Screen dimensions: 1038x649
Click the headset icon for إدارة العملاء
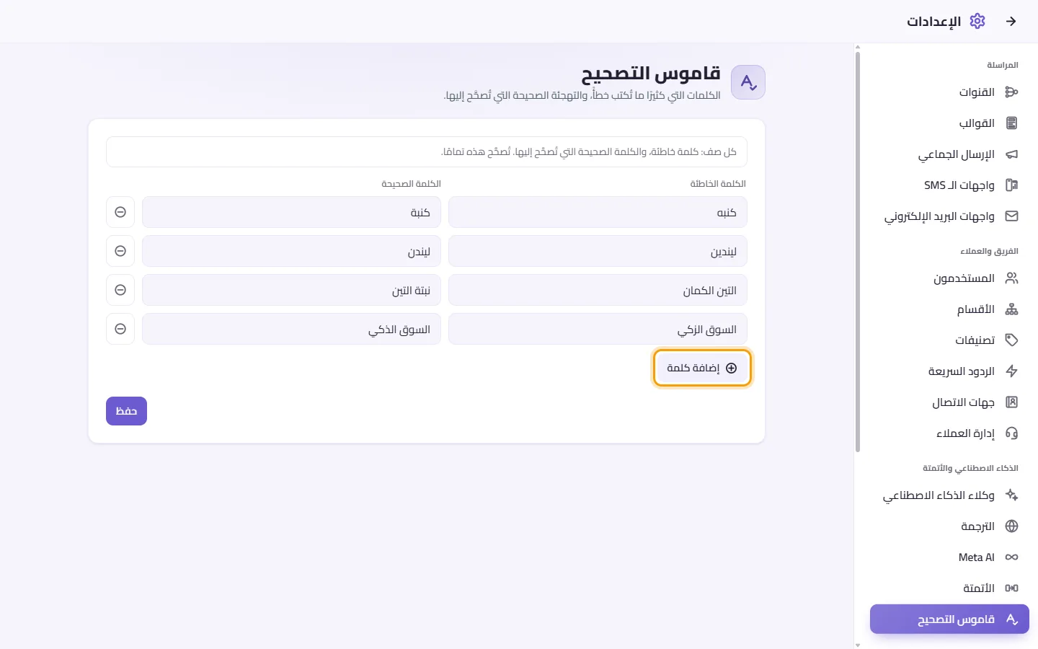click(x=1011, y=433)
